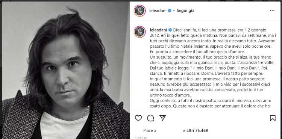Click the caption line 'Oggi confesso a tutti'
The image size is (282, 139).
pyautogui.click(x=210, y=101)
